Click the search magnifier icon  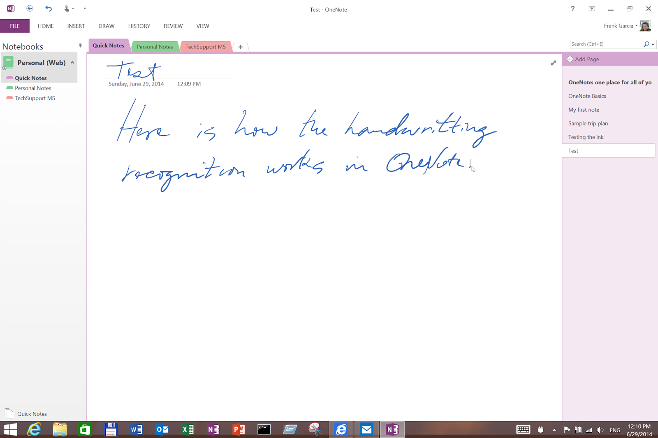[x=646, y=44]
